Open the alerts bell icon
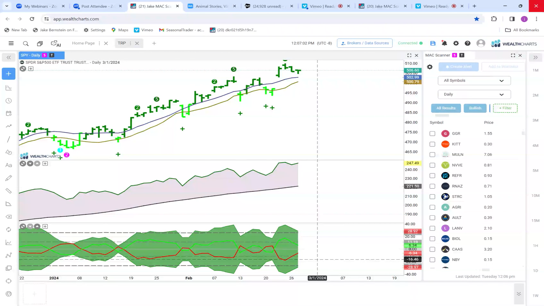544x306 pixels. click(x=444, y=43)
